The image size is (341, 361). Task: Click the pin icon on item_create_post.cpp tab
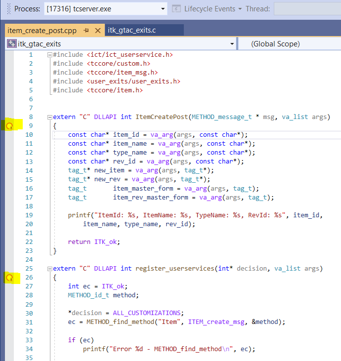[86, 31]
